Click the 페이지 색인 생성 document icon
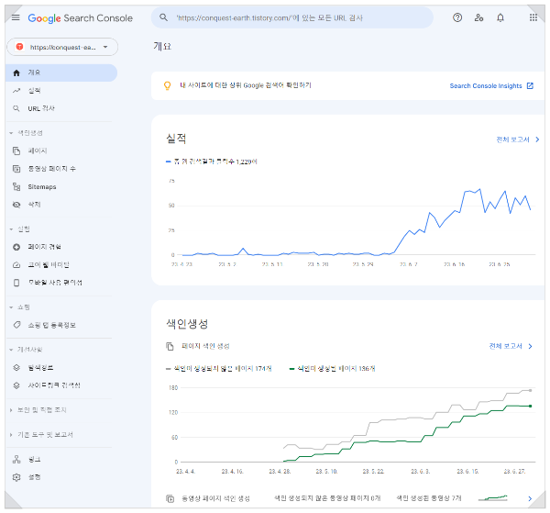 [x=170, y=346]
